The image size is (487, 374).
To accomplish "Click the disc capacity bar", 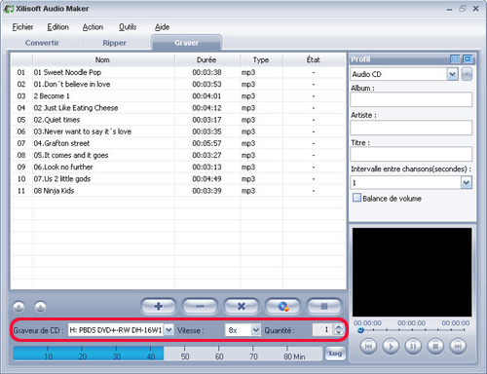I will pos(168,354).
